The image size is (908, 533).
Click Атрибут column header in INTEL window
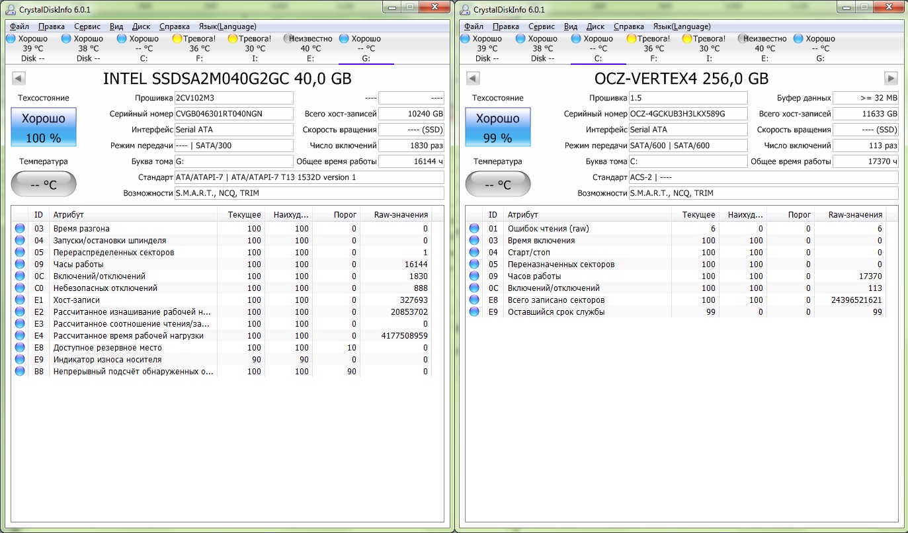point(134,215)
